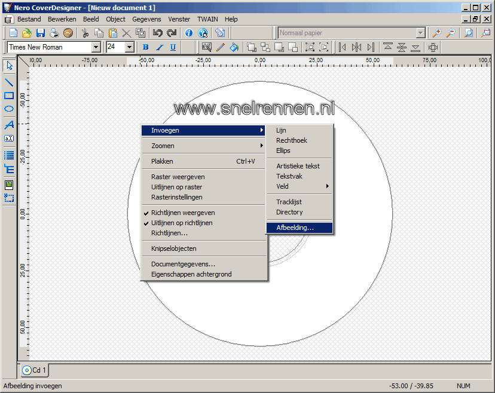The image size is (495, 393).
Task: Copy with the two-pages toolbar icon
Action: pos(99,33)
